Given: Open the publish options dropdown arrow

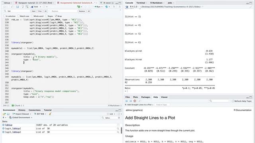Looking at the screenshot, I should coord(109,7).
